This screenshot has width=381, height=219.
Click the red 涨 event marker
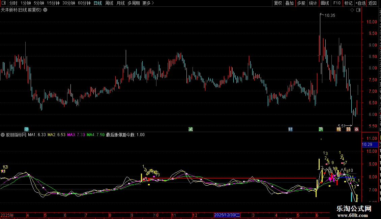pos(356,129)
